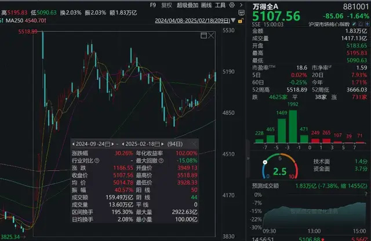Step end date 2025-02-18 backward arrow
Image resolution: width=371 pixels, height=241 pixels.
[x=123, y=144]
